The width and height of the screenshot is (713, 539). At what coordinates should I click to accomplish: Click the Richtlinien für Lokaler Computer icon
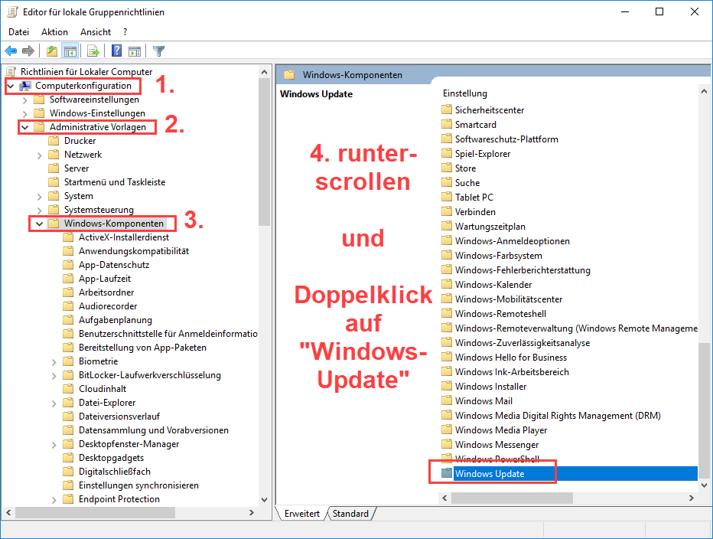pyautogui.click(x=11, y=71)
